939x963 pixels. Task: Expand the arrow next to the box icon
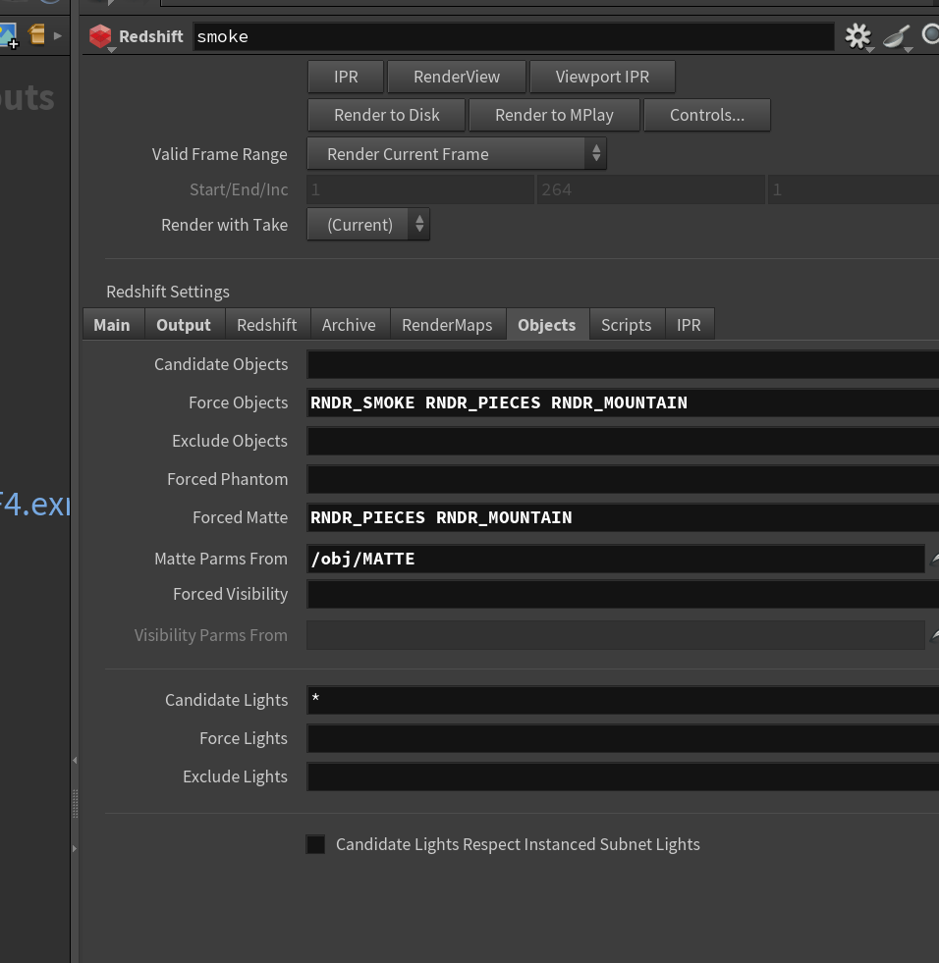click(x=58, y=35)
